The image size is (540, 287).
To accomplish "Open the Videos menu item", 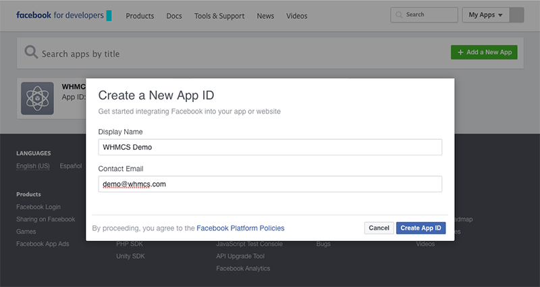I will point(297,16).
